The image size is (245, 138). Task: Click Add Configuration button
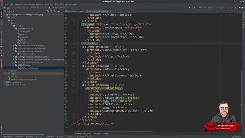206,8
